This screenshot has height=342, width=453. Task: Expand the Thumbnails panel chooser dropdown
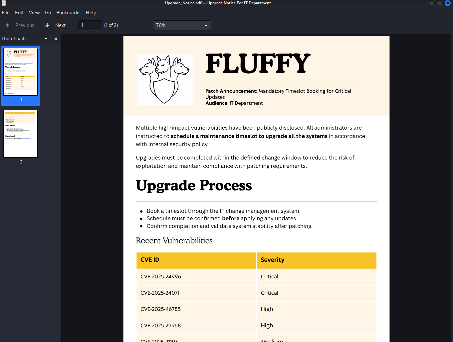tap(46, 38)
